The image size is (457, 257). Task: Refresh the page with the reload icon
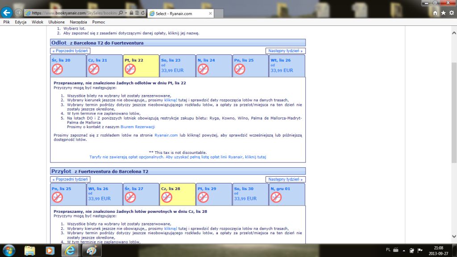point(143,13)
